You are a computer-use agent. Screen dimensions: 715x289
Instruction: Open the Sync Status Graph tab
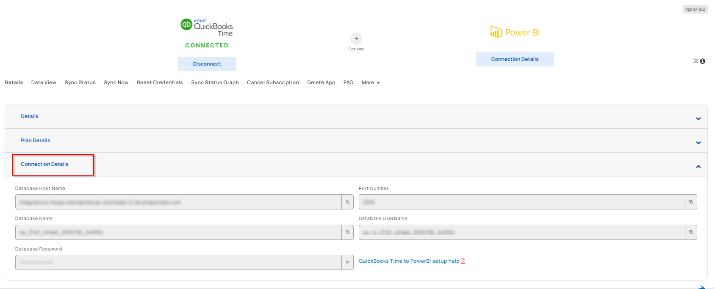tap(215, 83)
